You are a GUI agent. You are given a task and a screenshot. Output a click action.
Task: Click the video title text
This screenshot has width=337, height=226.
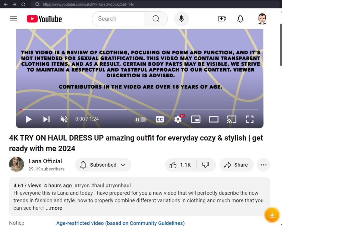coord(136,143)
